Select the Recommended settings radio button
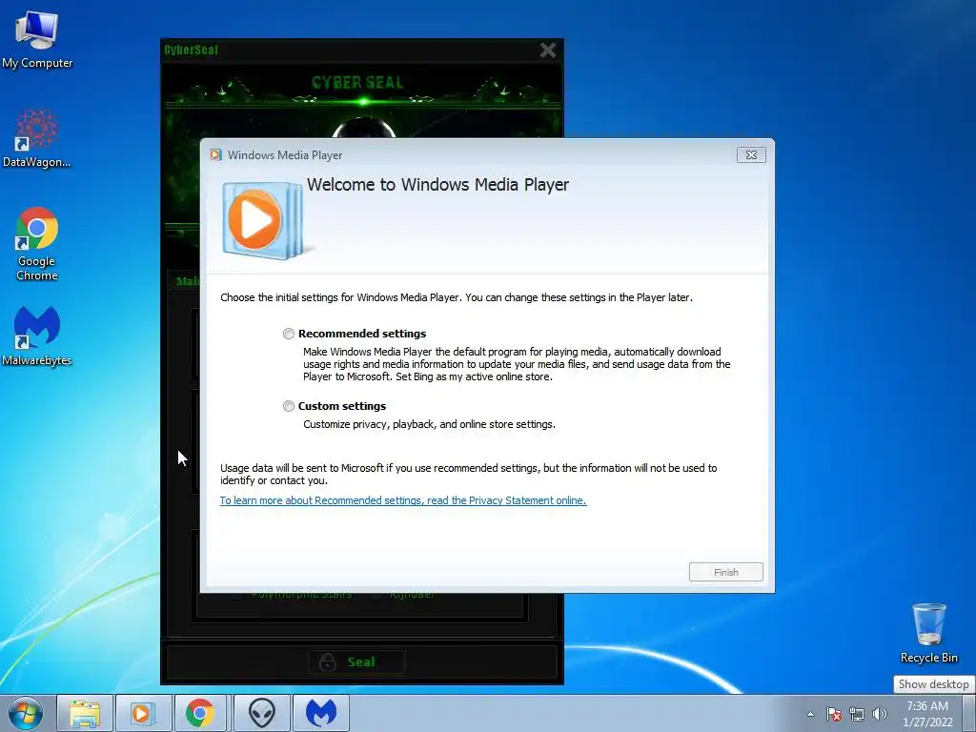 (288, 334)
